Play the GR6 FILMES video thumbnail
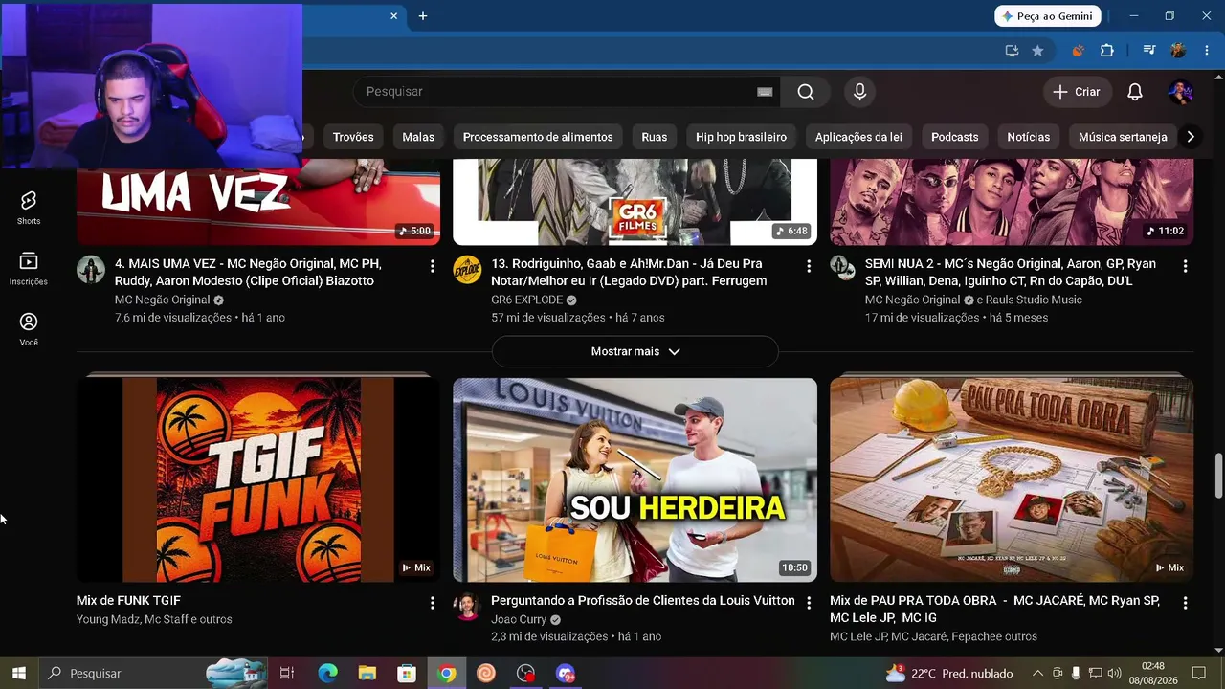This screenshot has width=1225, height=689. click(x=635, y=202)
